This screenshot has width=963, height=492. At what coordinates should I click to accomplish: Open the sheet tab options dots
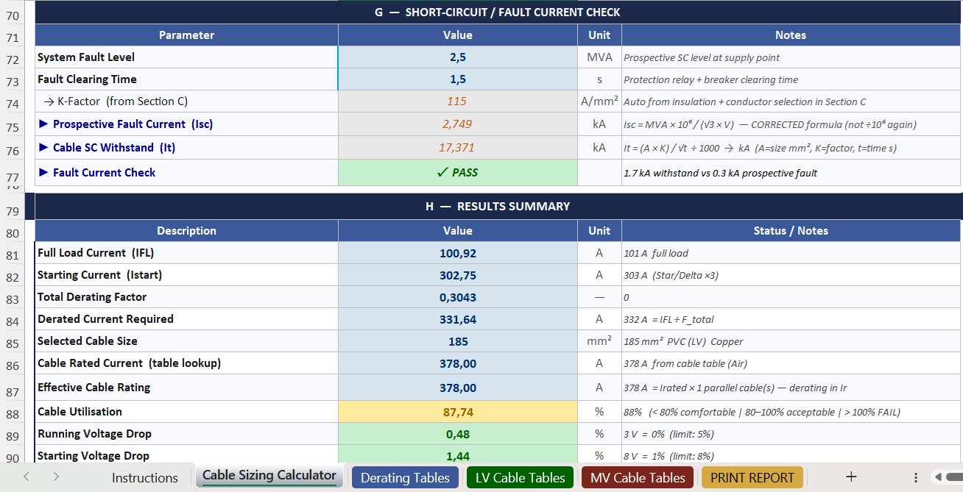pos(916,477)
